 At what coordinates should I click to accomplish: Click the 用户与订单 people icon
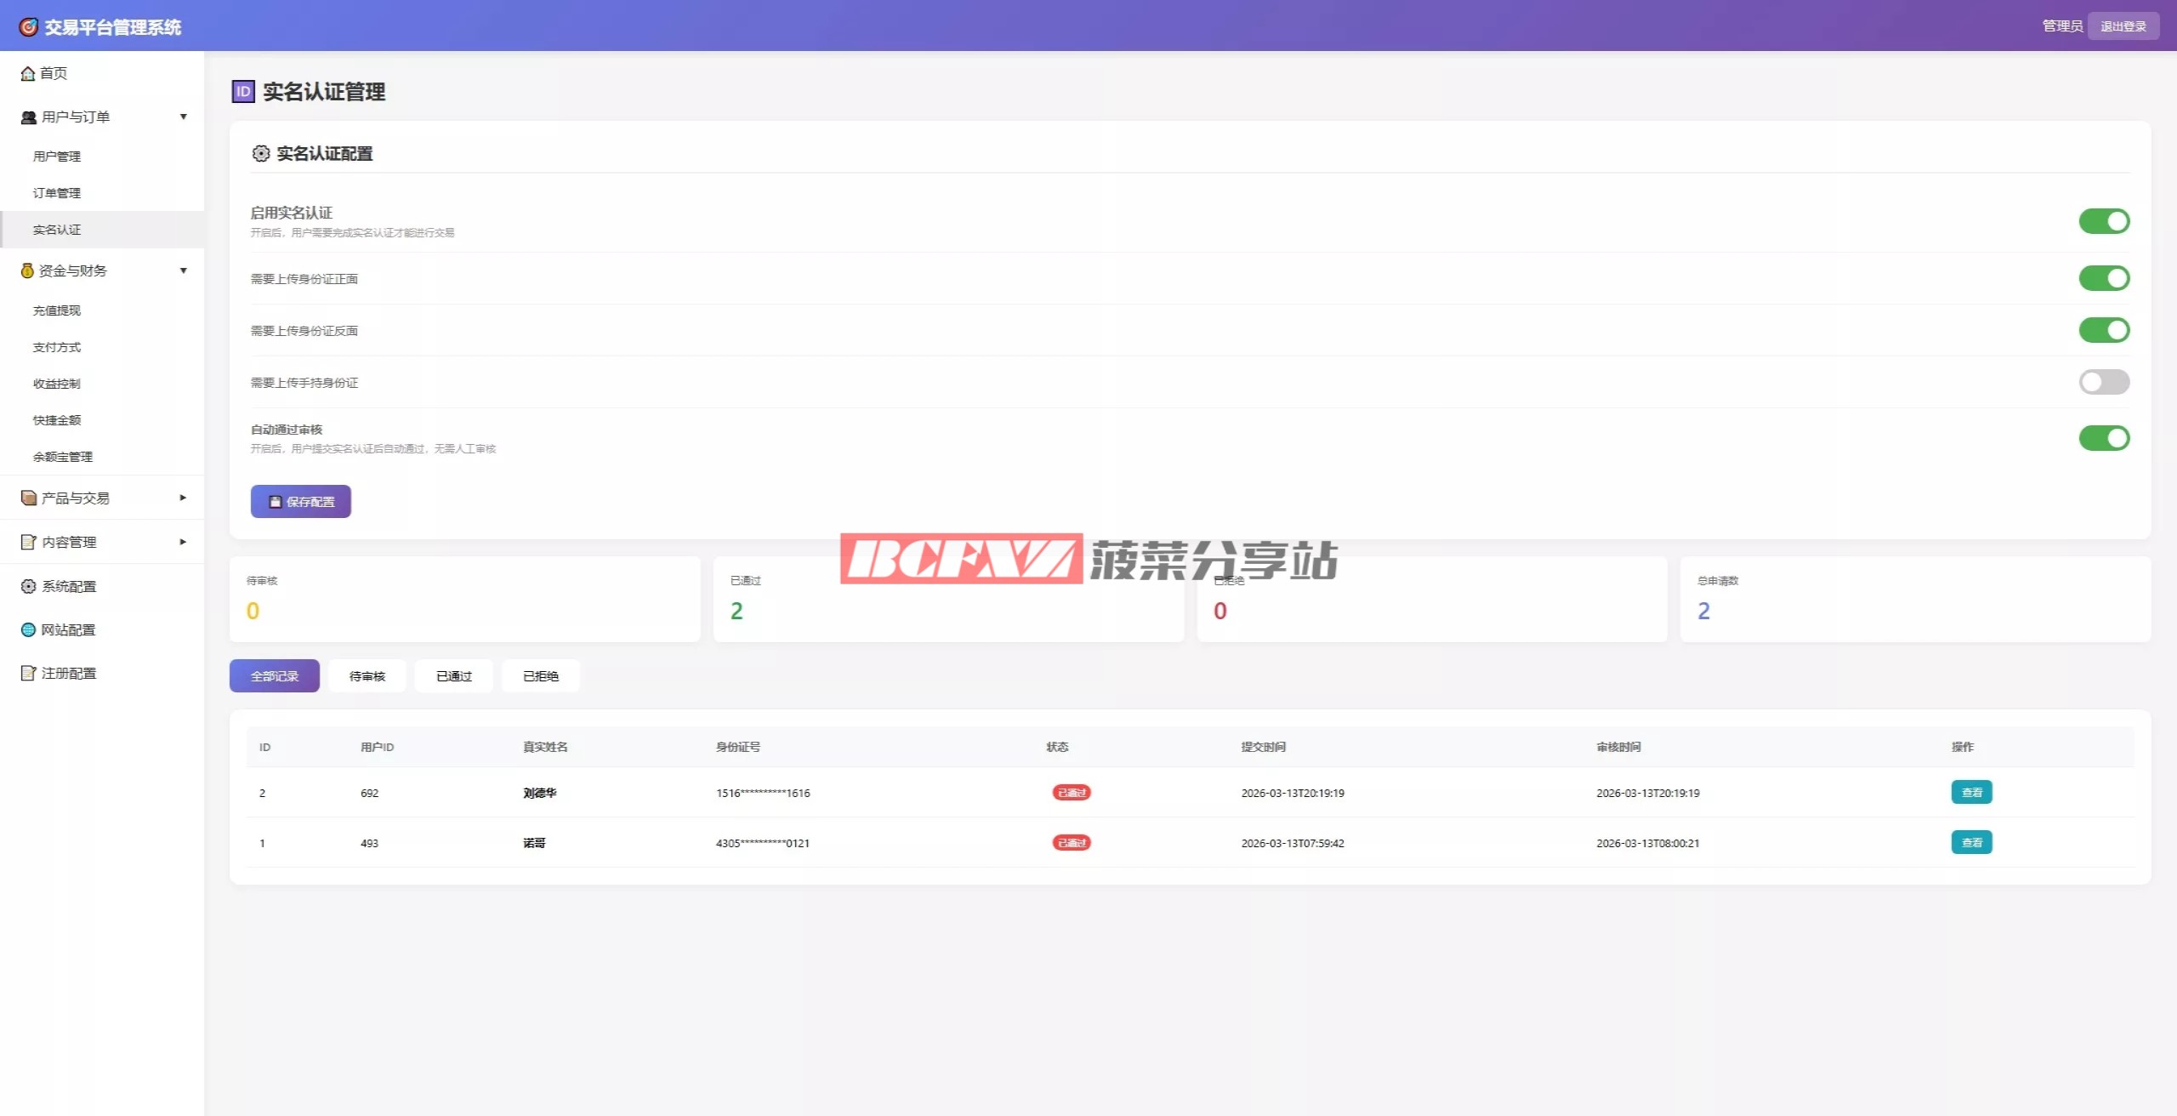(x=28, y=117)
